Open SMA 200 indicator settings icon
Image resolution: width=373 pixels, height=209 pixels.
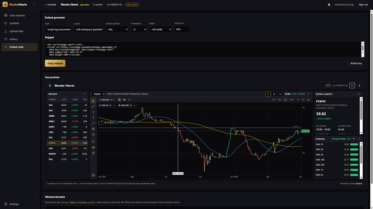[x=131, y=105]
